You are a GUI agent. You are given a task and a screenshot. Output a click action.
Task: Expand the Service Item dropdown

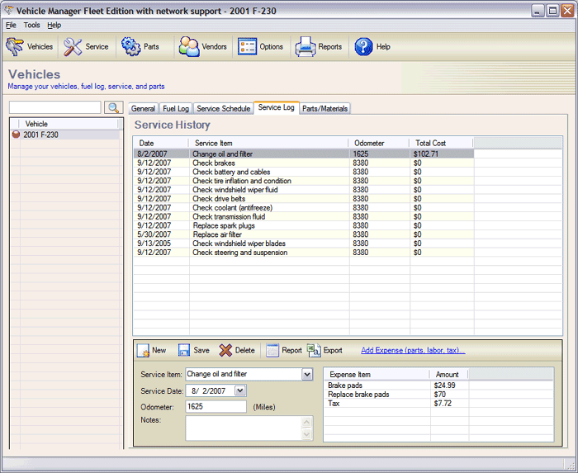[x=307, y=375]
